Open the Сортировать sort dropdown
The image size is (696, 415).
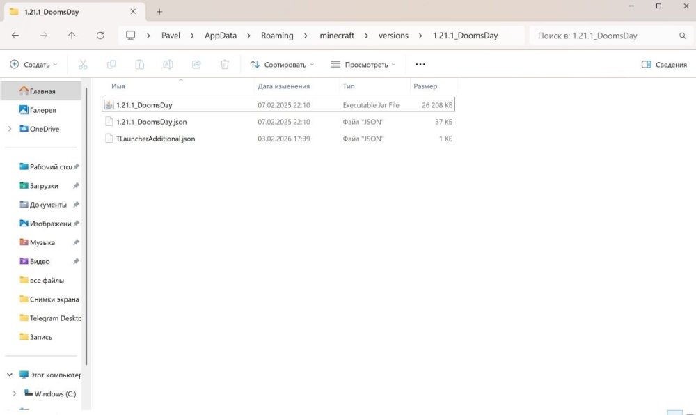pyautogui.click(x=283, y=64)
